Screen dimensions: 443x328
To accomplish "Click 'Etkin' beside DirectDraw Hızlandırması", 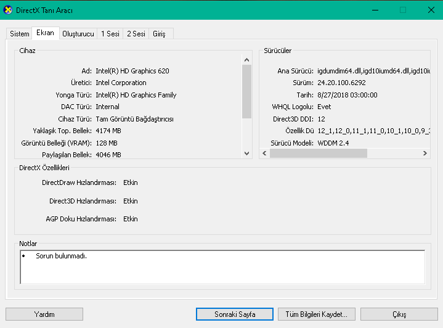I will [130, 182].
